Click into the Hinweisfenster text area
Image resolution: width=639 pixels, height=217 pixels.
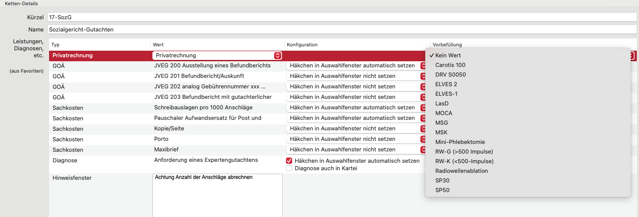(217, 195)
